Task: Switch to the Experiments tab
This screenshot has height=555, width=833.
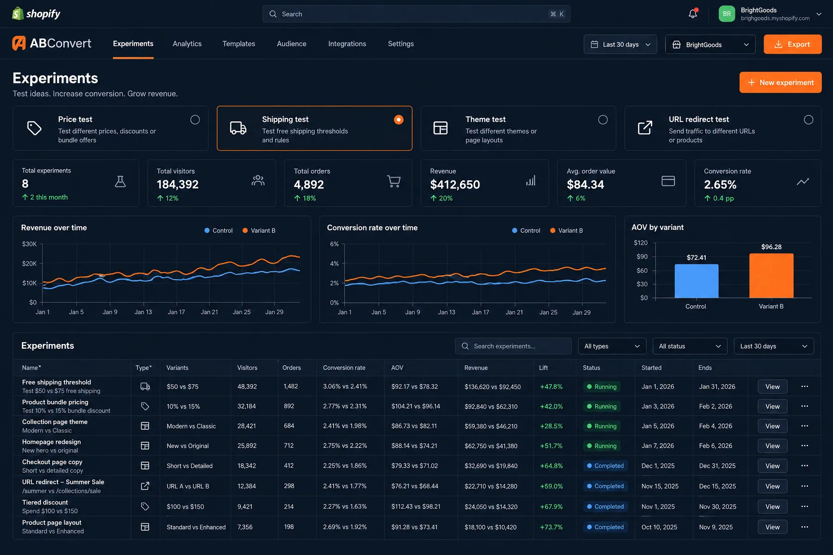Action: [x=133, y=43]
